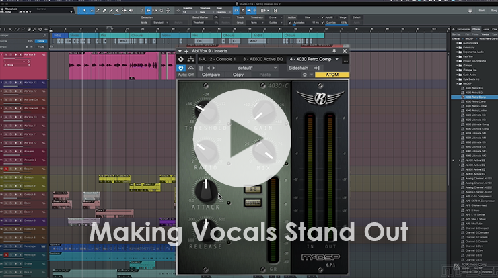The height and width of the screenshot is (278, 498).
Task: Collapse inserts menu arrow beside Abi Vox 9
Action: click(x=180, y=51)
